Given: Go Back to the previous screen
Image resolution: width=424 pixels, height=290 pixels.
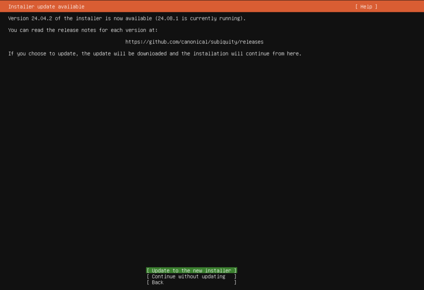Looking at the screenshot, I should [158, 283].
